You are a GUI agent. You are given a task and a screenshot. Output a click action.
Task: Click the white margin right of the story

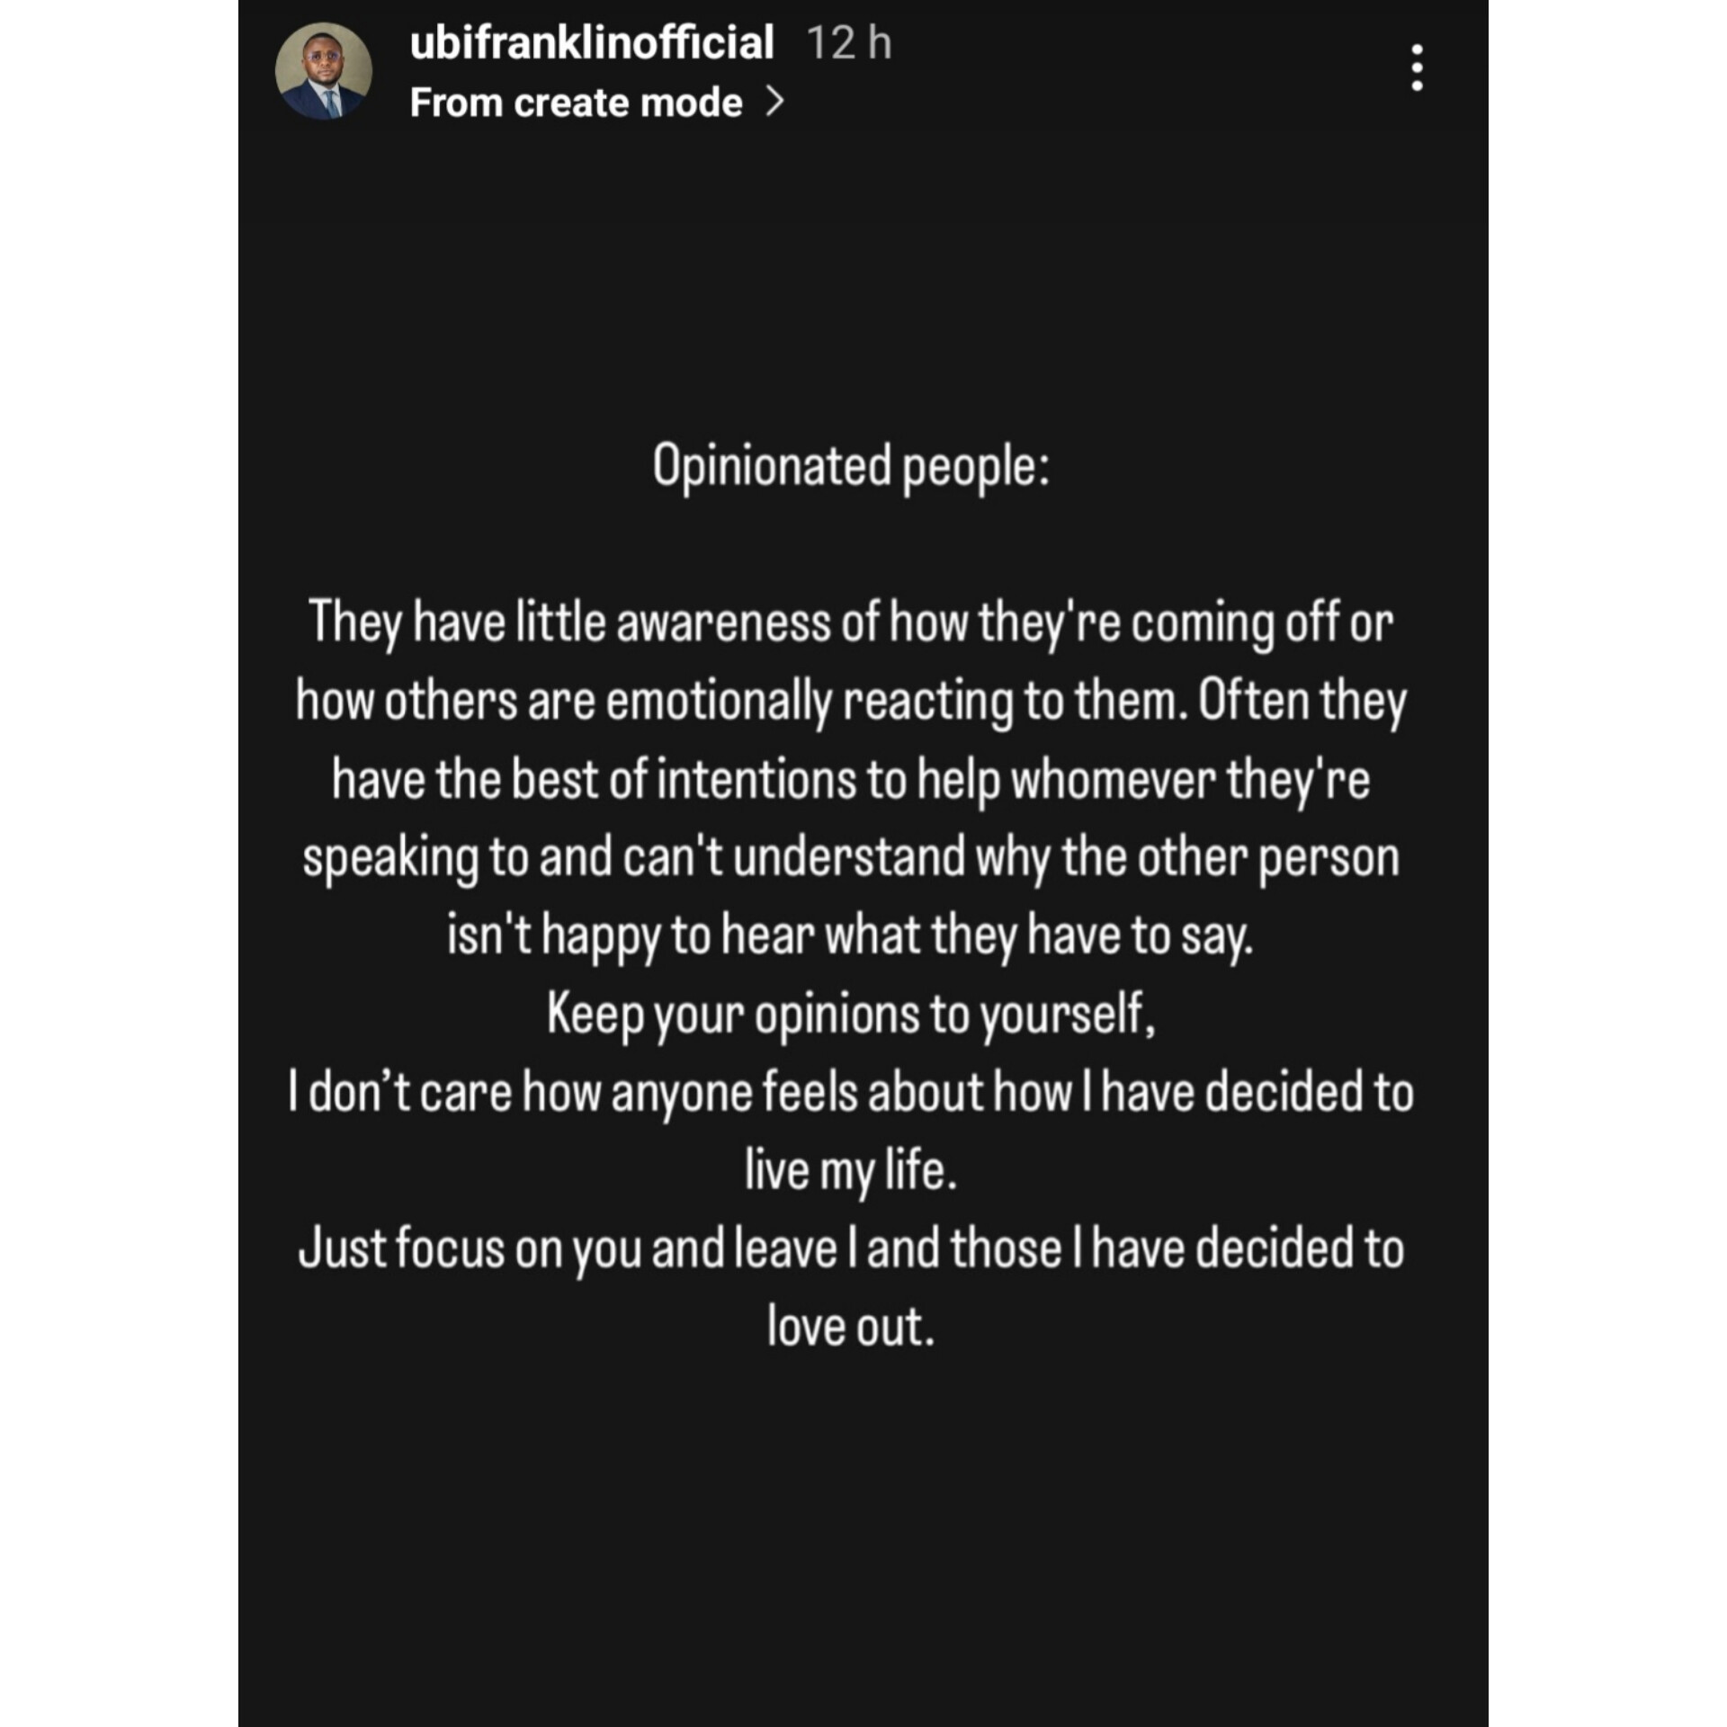coord(1608,863)
